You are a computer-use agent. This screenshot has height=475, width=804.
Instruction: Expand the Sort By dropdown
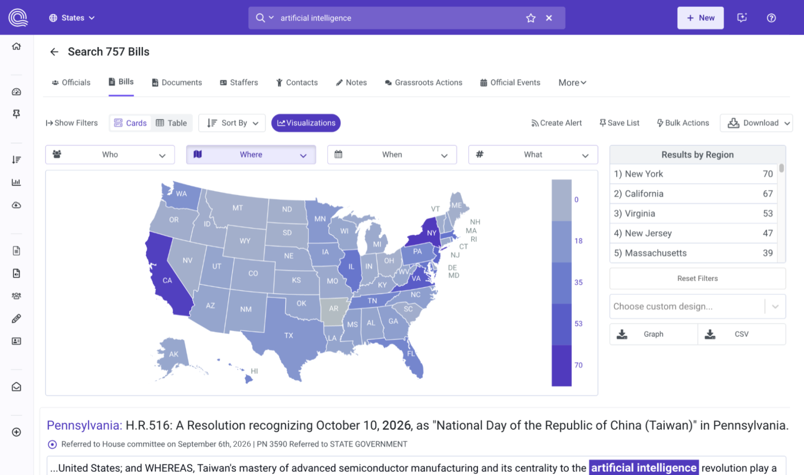coord(232,123)
